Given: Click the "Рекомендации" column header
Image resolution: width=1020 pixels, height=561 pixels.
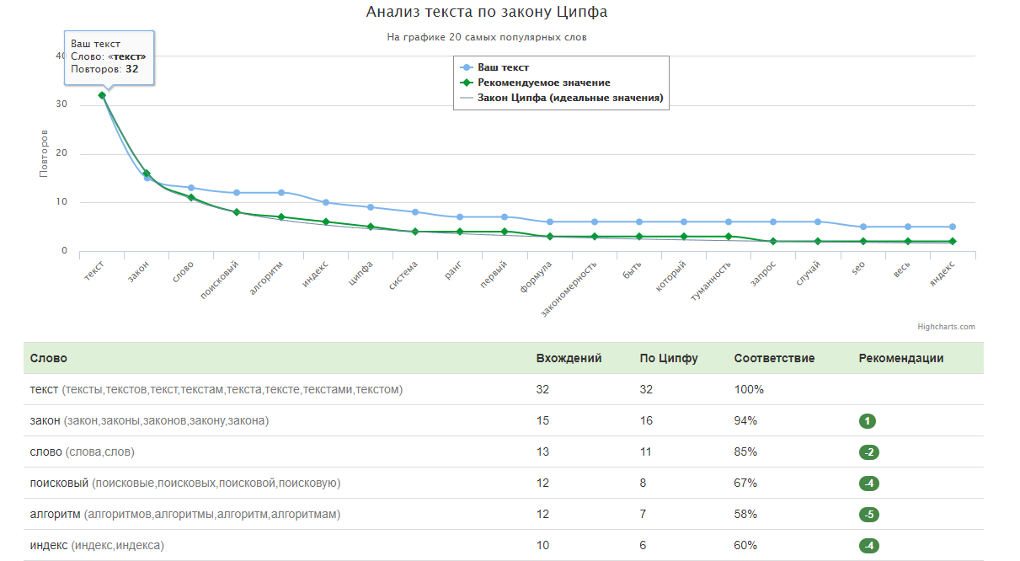Looking at the screenshot, I should (900, 358).
